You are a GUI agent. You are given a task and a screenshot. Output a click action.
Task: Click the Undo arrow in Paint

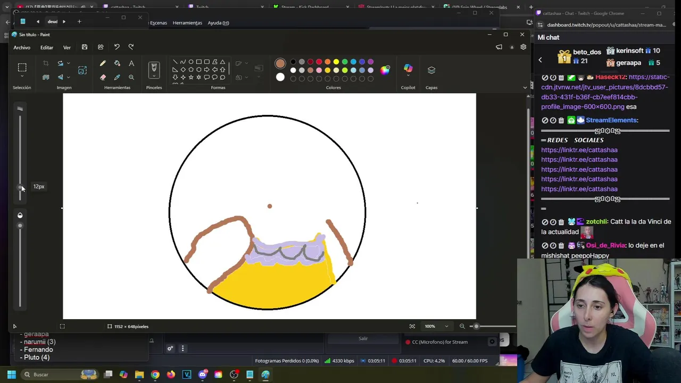coord(117,47)
